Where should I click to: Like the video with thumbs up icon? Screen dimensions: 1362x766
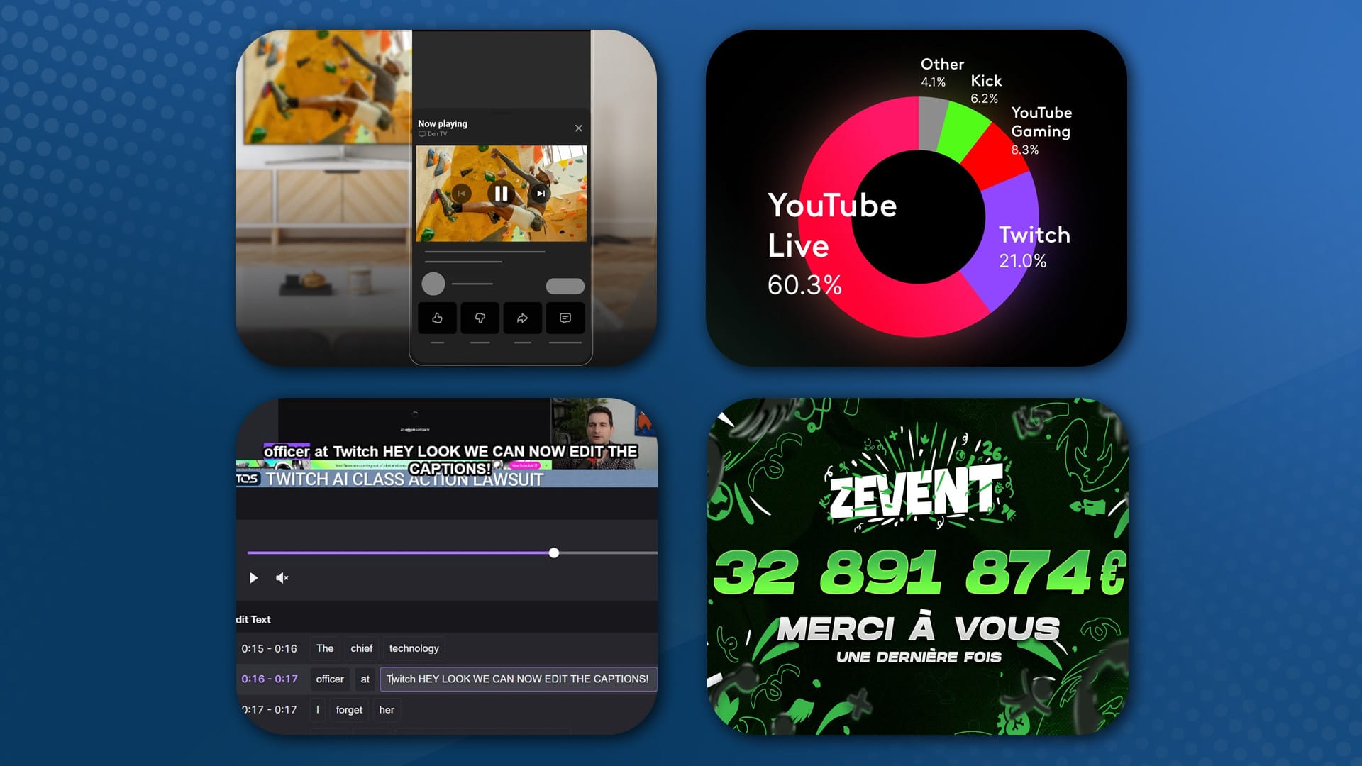(438, 318)
